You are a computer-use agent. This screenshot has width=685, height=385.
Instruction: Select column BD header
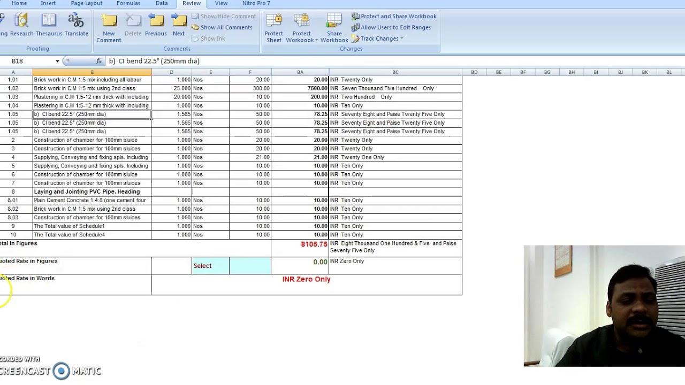474,72
